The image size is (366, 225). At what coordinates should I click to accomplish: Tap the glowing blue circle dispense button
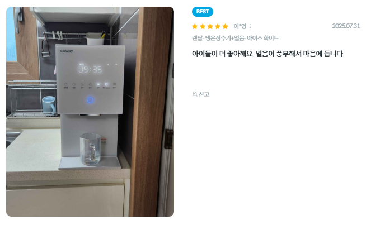coord(90,100)
